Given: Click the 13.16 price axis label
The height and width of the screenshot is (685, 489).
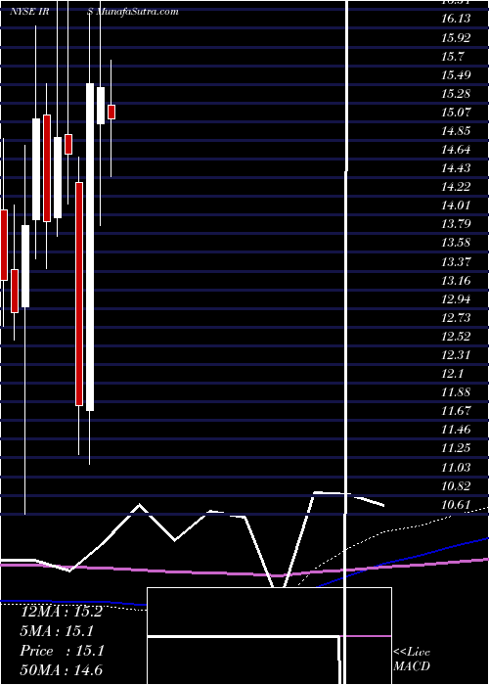Looking at the screenshot, I should pyautogui.click(x=456, y=281).
